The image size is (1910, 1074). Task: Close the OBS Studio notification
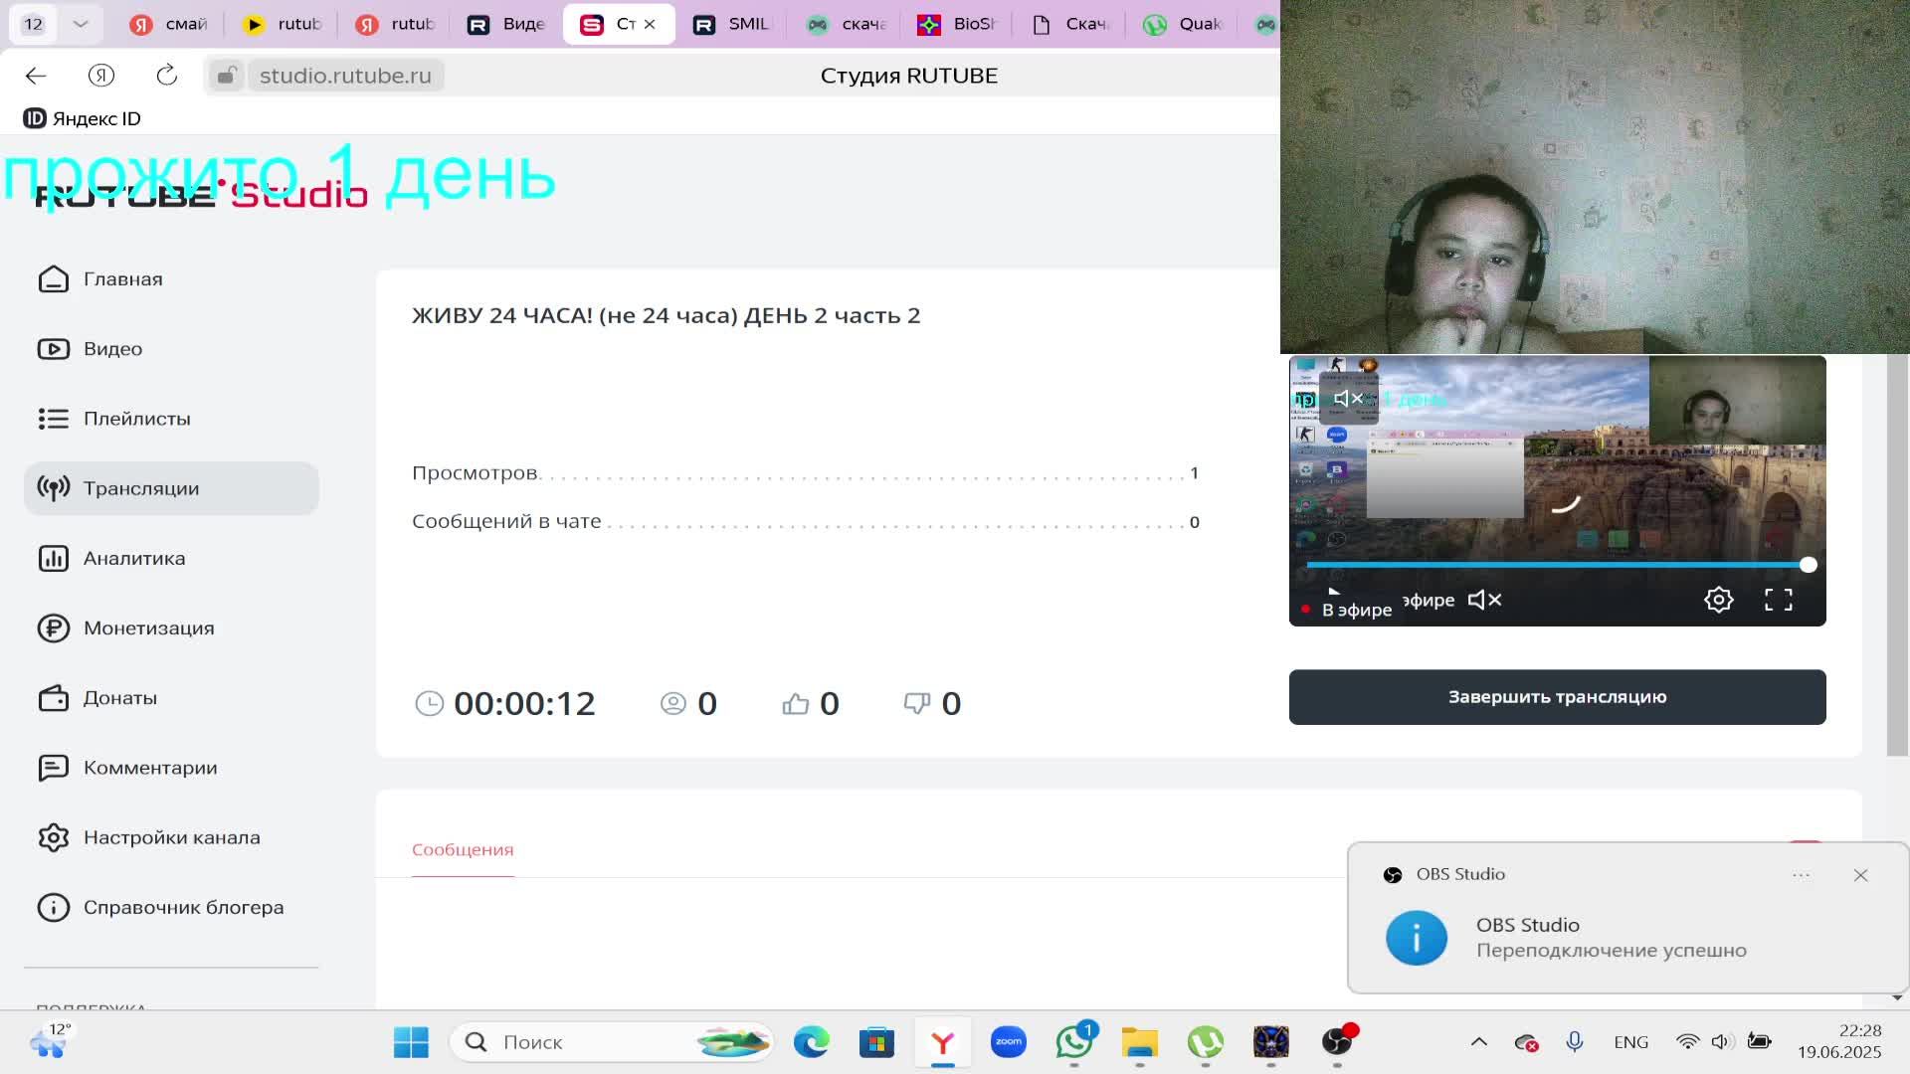coord(1860,875)
